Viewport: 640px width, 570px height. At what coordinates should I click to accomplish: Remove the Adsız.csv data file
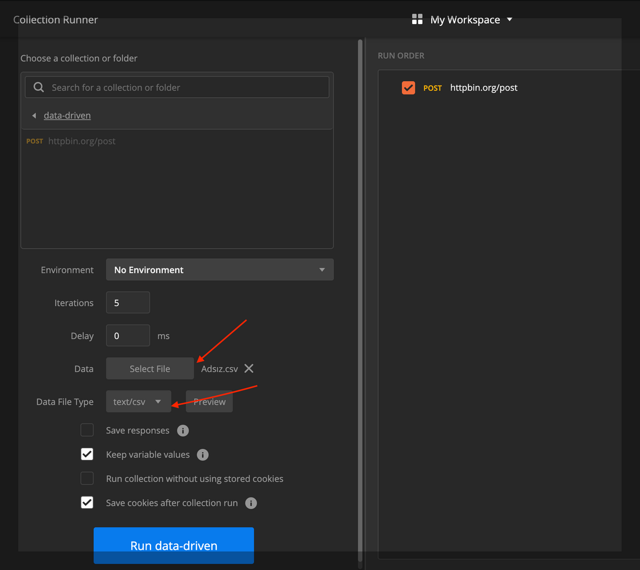249,368
